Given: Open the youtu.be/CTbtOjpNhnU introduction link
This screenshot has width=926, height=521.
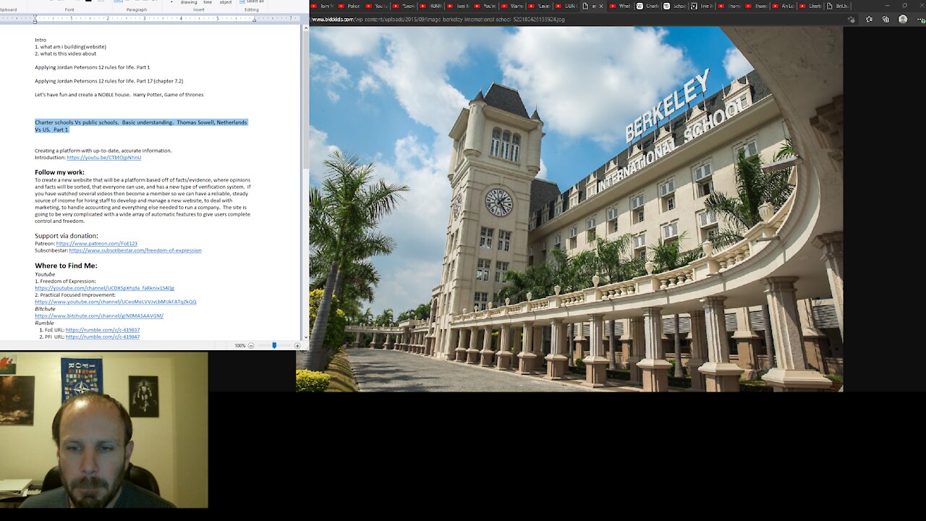Looking at the screenshot, I should pos(103,157).
